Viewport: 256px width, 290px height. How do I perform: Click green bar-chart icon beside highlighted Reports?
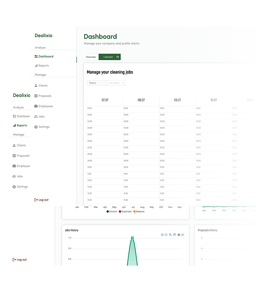tap(14, 125)
